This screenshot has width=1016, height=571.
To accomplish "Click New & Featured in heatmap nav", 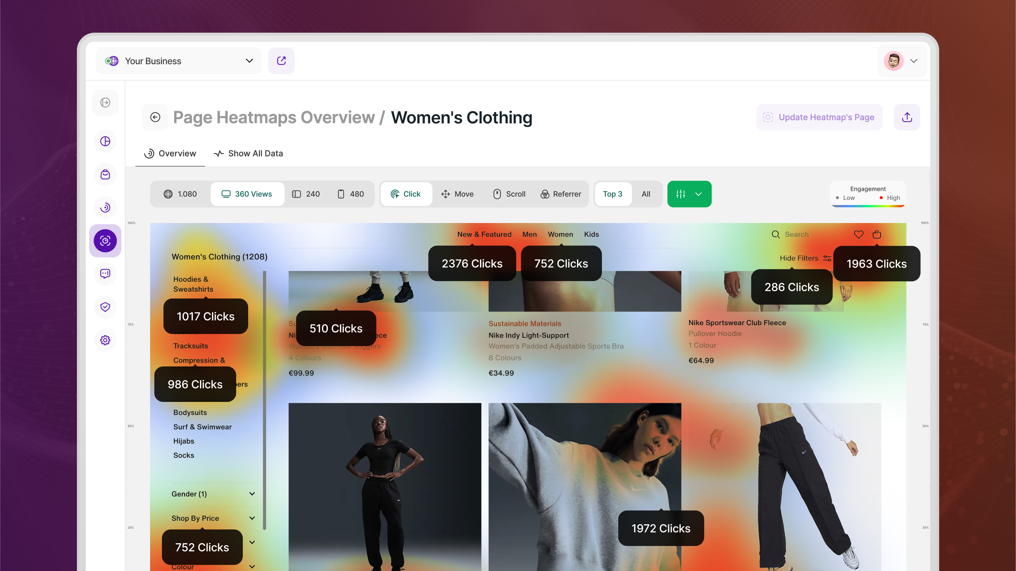I will pyautogui.click(x=484, y=234).
